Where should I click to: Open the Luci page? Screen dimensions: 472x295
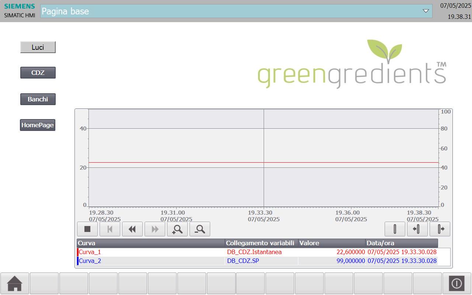tap(38, 47)
